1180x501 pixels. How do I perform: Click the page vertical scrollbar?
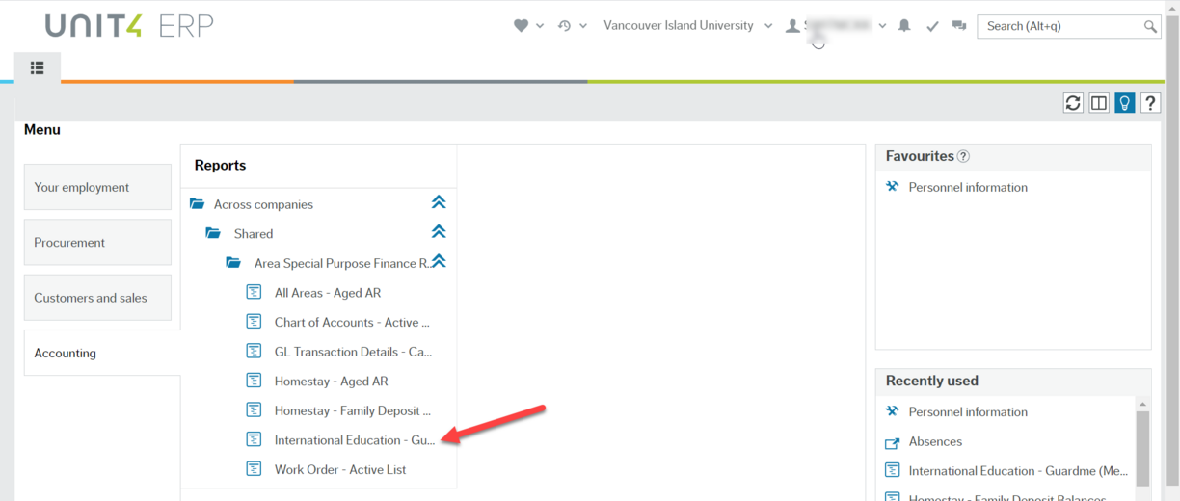tap(1171, 250)
